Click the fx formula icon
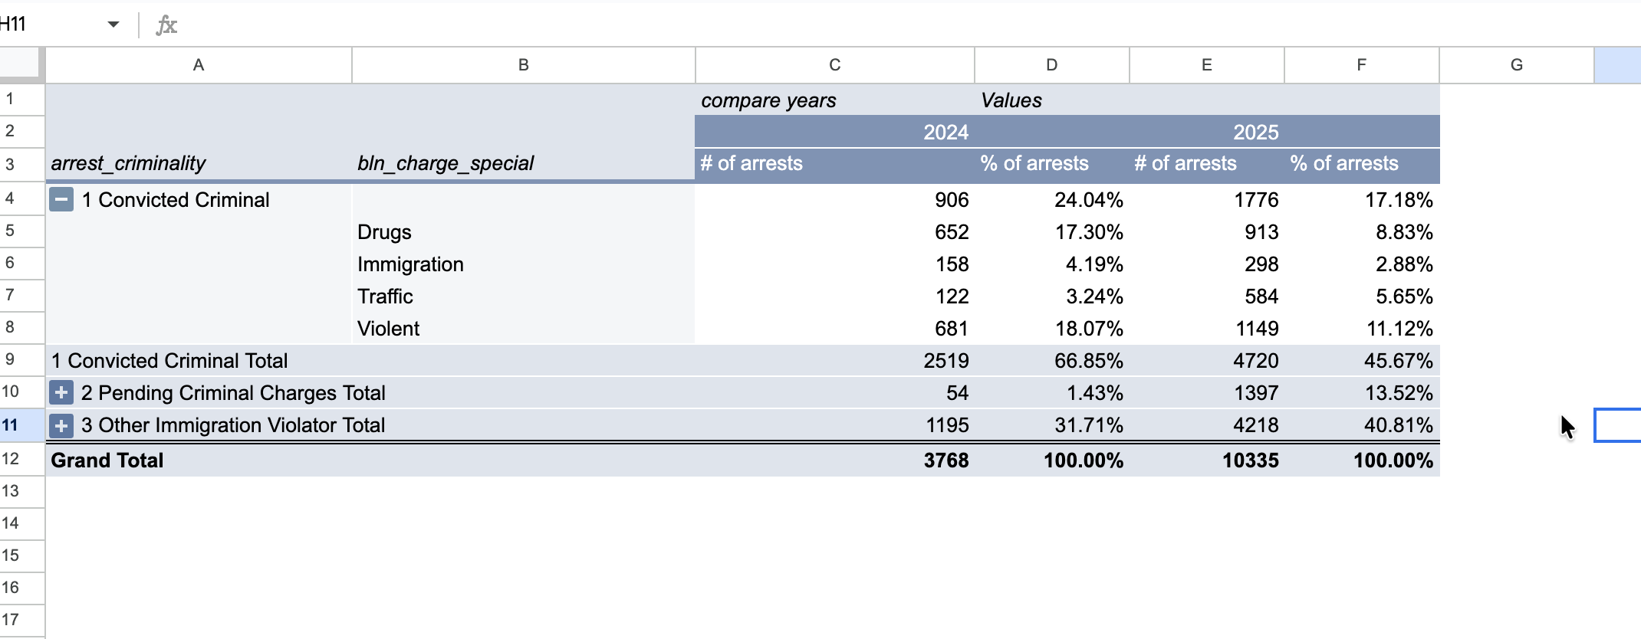The height and width of the screenshot is (639, 1641). [167, 25]
